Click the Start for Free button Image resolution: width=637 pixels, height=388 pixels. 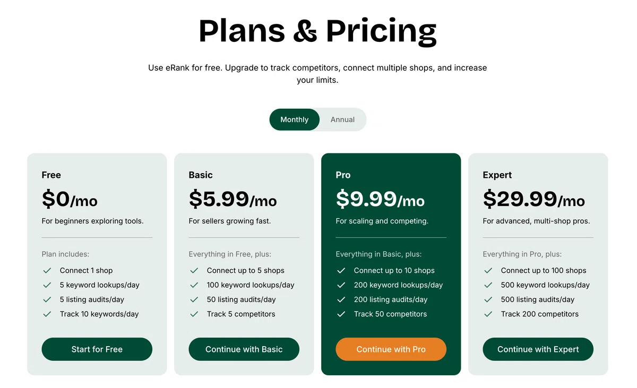click(x=97, y=349)
